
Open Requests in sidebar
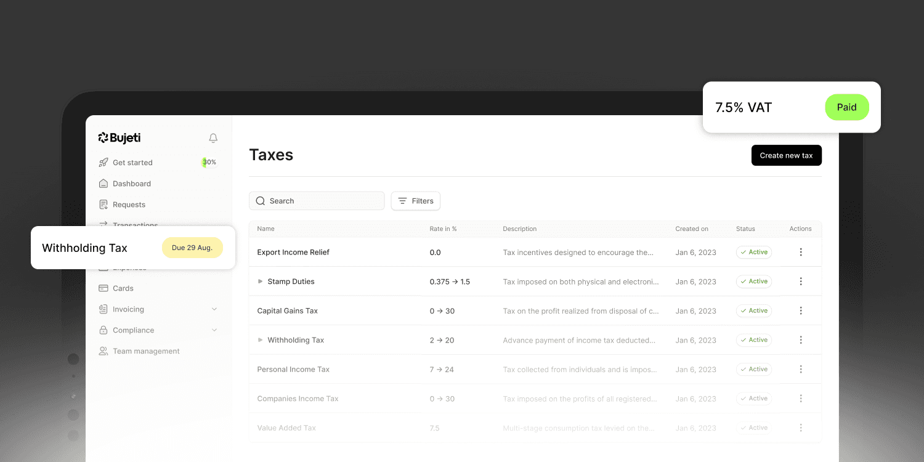coord(129,205)
